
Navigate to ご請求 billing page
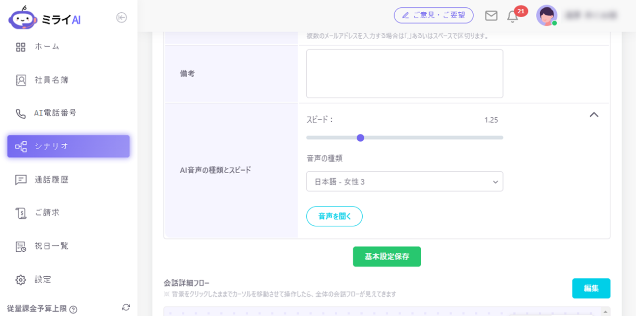tap(47, 212)
